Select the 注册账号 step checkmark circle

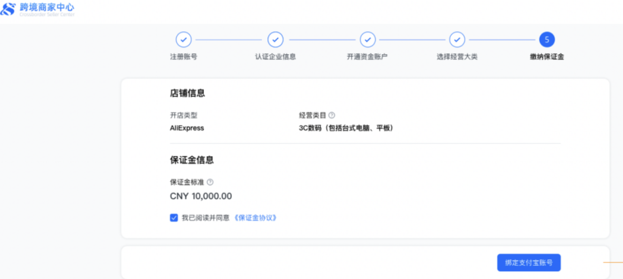[183, 40]
